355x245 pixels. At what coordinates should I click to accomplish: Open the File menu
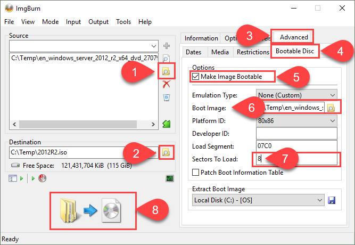click(x=9, y=22)
